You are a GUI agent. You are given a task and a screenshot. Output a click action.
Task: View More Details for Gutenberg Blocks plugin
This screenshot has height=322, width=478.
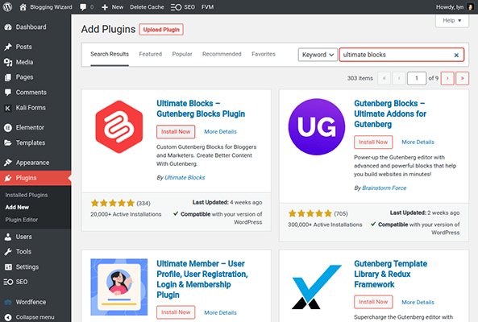[x=418, y=142]
